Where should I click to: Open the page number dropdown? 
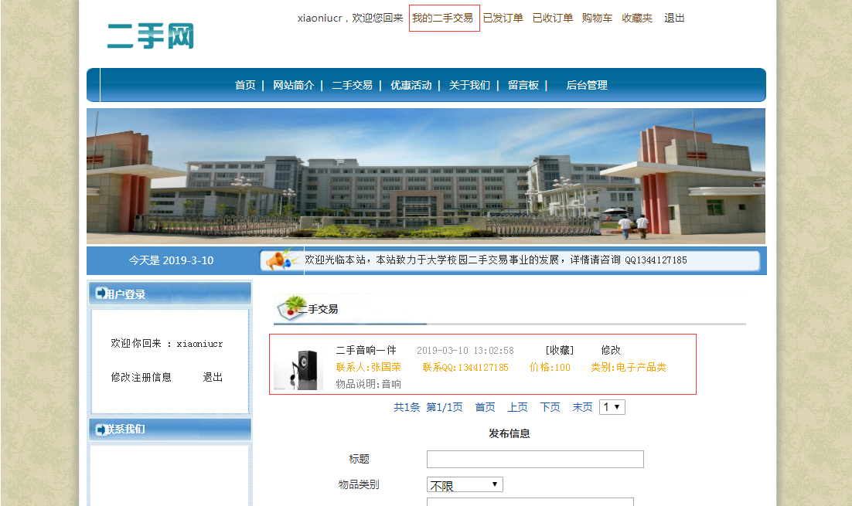tap(612, 407)
